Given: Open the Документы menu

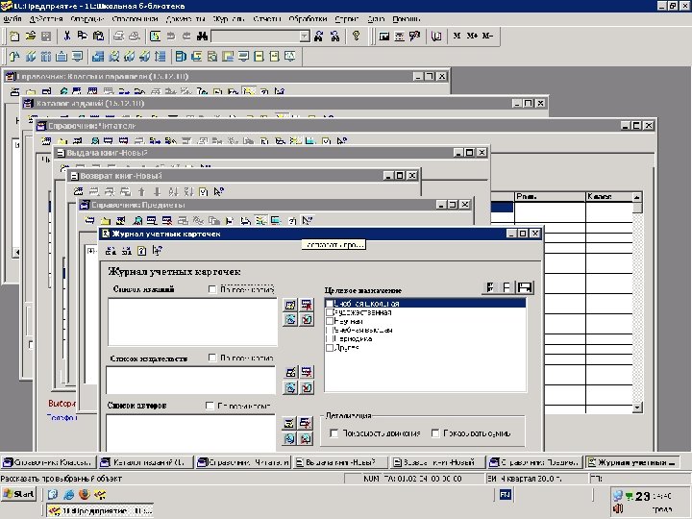Looking at the screenshot, I should (185, 19).
